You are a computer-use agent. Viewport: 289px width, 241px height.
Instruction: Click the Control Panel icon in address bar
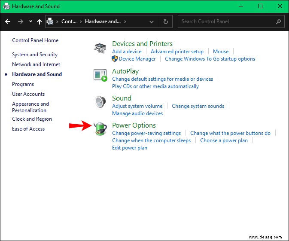(x=50, y=21)
